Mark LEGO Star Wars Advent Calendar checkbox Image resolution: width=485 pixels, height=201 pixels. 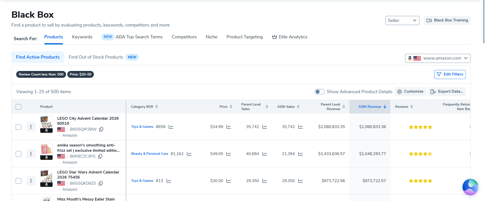(x=18, y=181)
